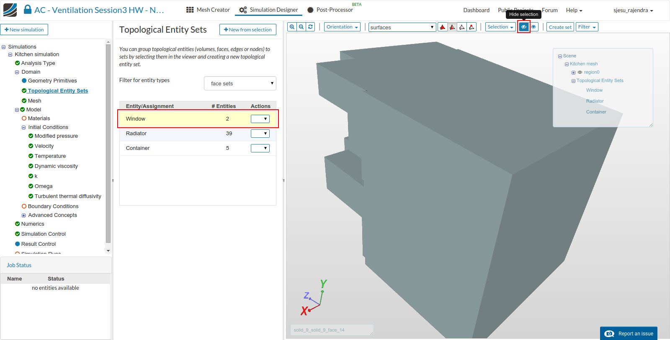670x340 pixels.
Task: Click the zoom in magnifier icon
Action: pos(292,27)
